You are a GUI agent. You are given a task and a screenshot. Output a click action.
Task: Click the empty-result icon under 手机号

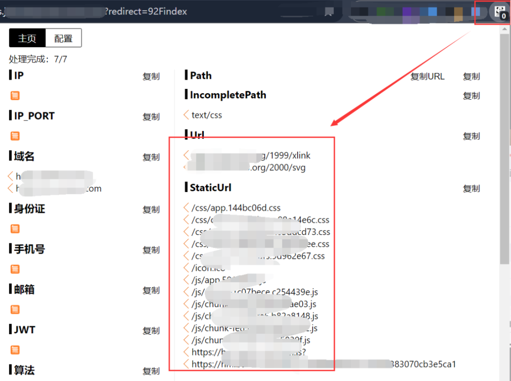pyautogui.click(x=15, y=269)
